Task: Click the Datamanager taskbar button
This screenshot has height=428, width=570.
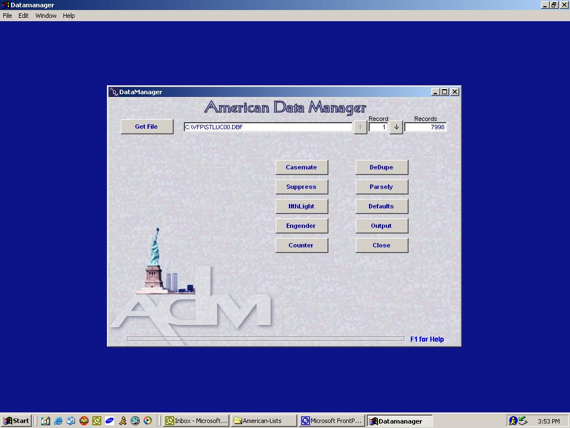Action: (x=400, y=421)
